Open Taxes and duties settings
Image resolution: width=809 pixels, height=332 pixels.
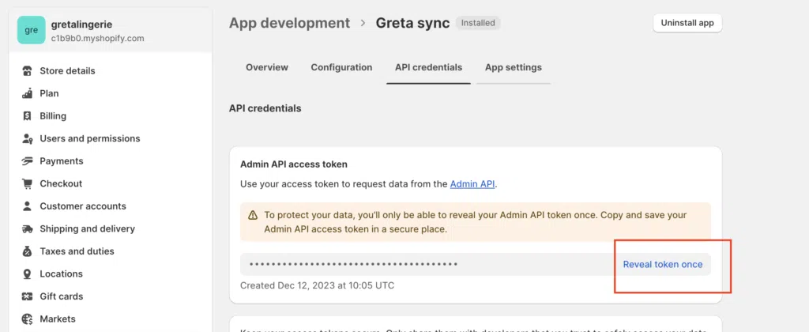pyautogui.click(x=77, y=251)
